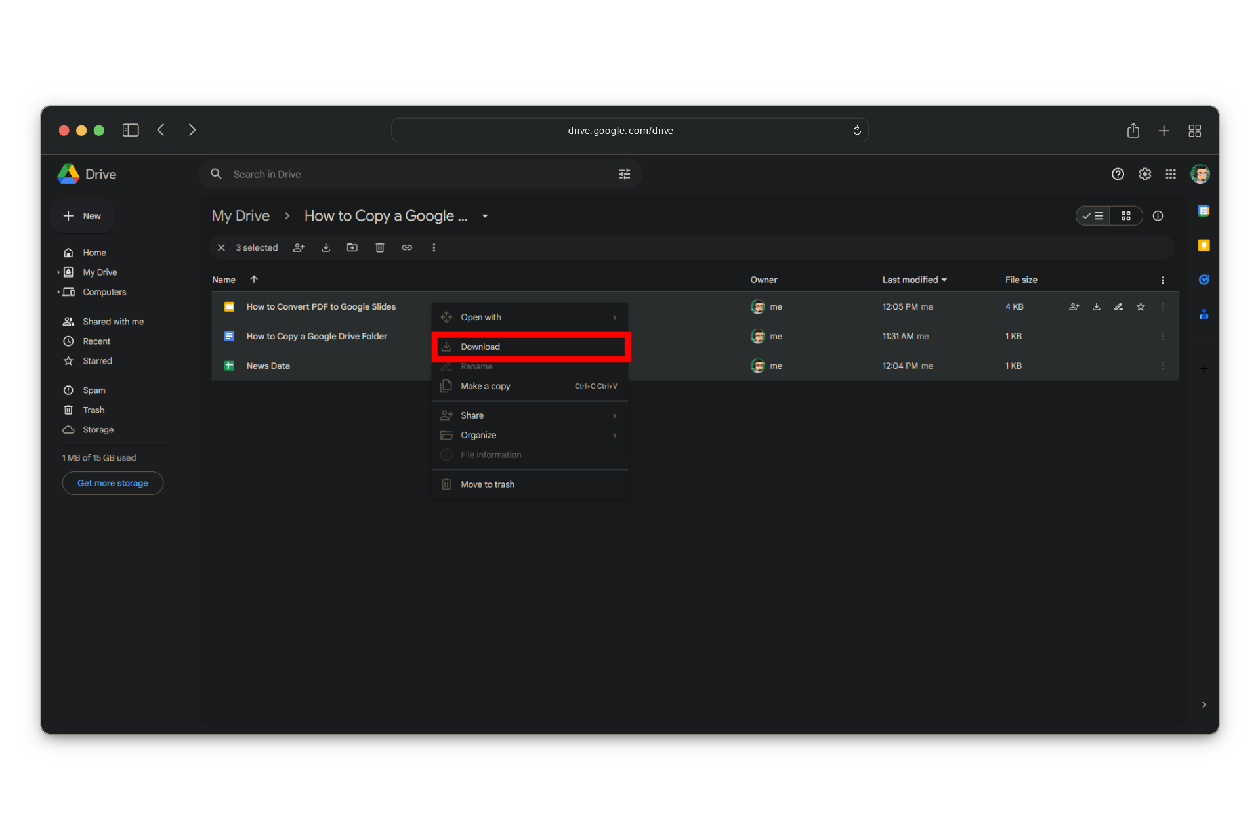Click the New button

coord(83,216)
